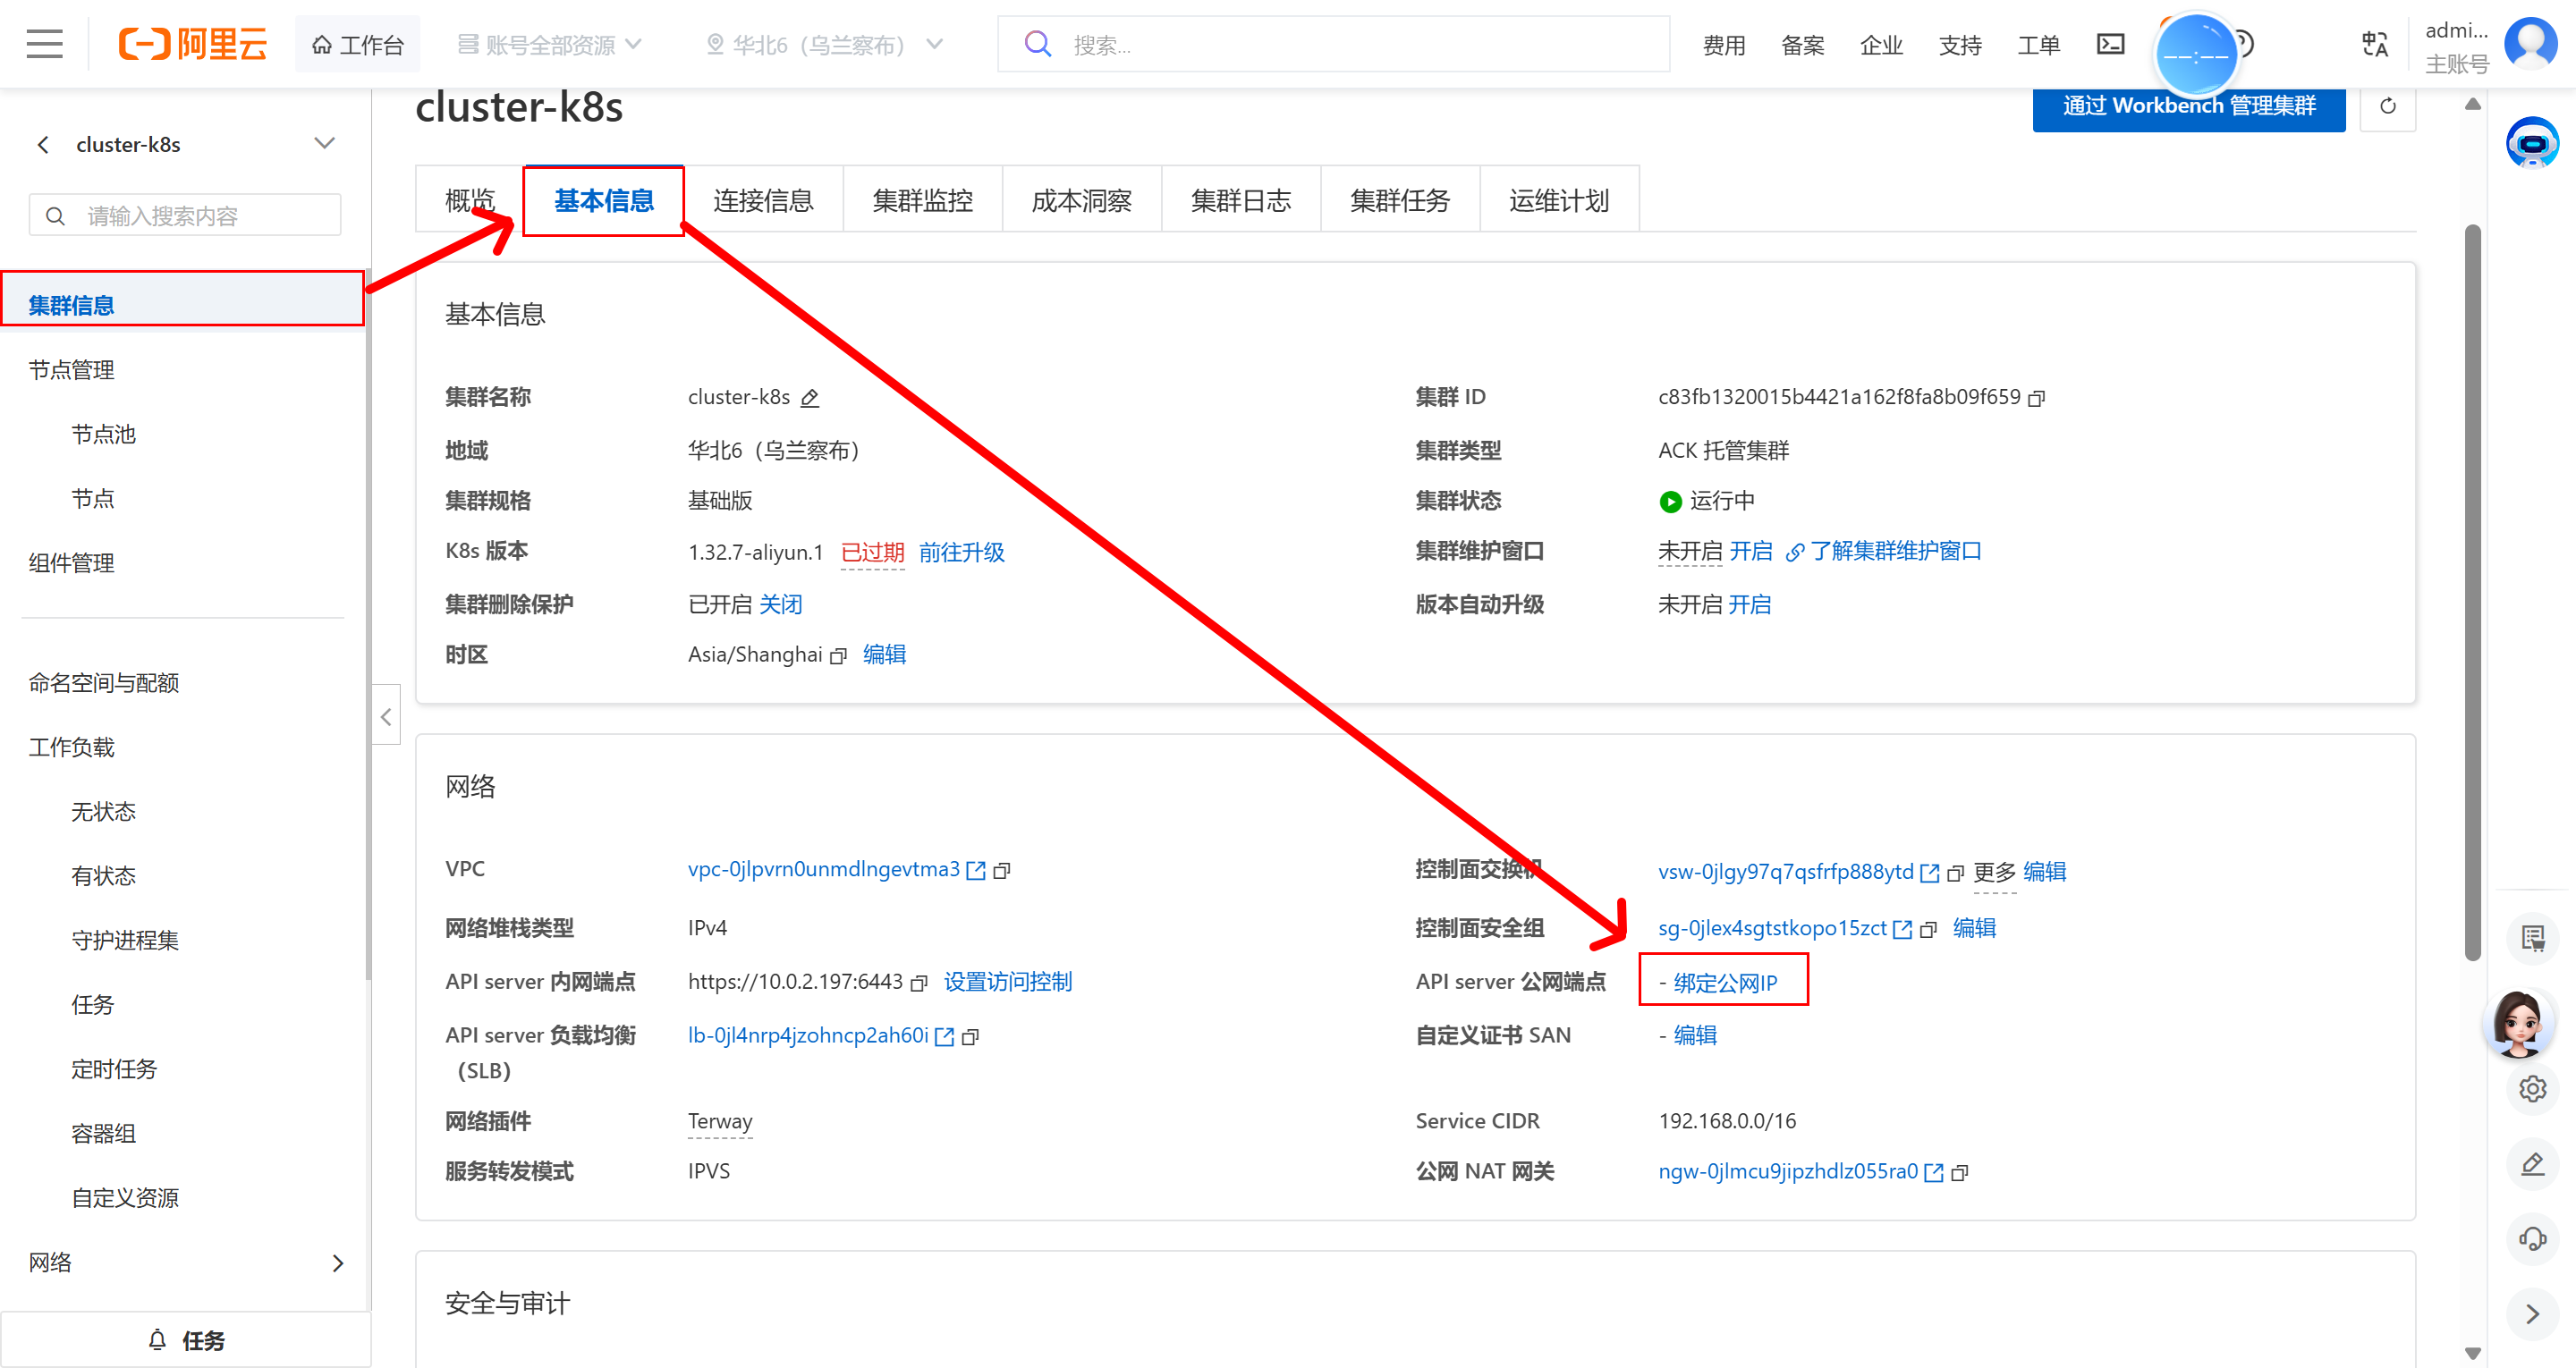Copy the control plane security group ID

[1929, 929]
